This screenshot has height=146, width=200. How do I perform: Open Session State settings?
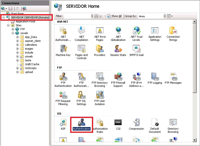118,50
